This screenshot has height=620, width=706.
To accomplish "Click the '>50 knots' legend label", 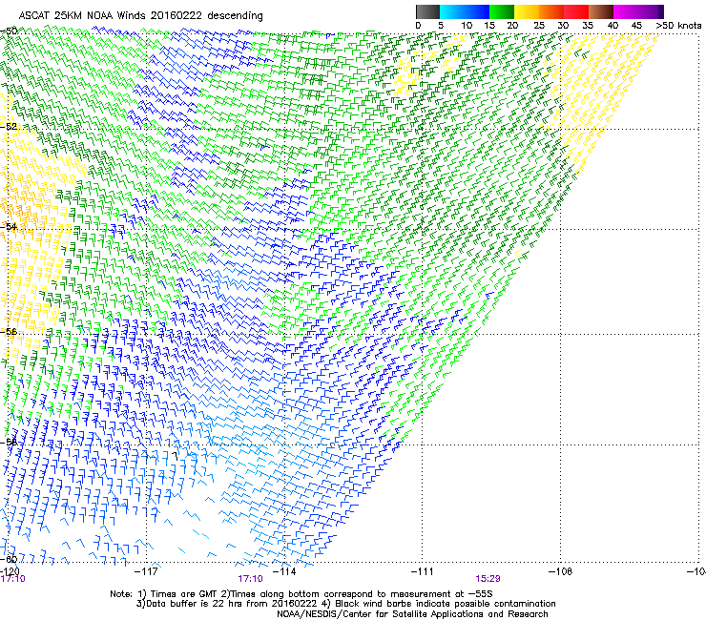I will click(678, 26).
